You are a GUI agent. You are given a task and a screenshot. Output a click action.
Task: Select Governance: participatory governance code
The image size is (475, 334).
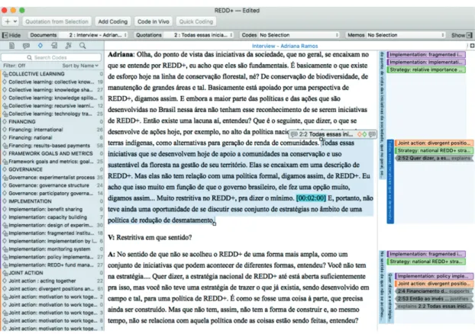click(52, 194)
